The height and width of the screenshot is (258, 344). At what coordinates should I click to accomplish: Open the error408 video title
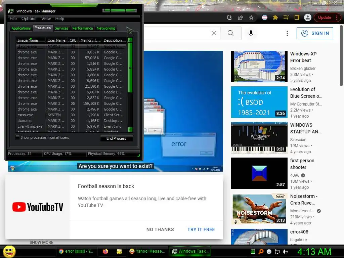[299, 232]
